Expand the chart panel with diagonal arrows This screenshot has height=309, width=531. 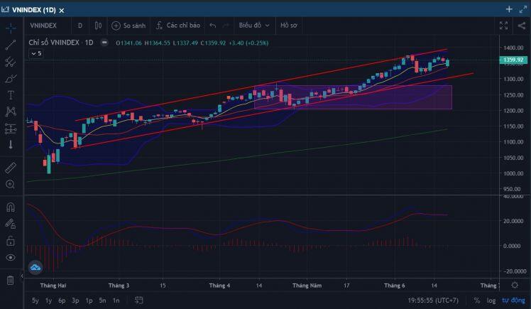[523, 9]
